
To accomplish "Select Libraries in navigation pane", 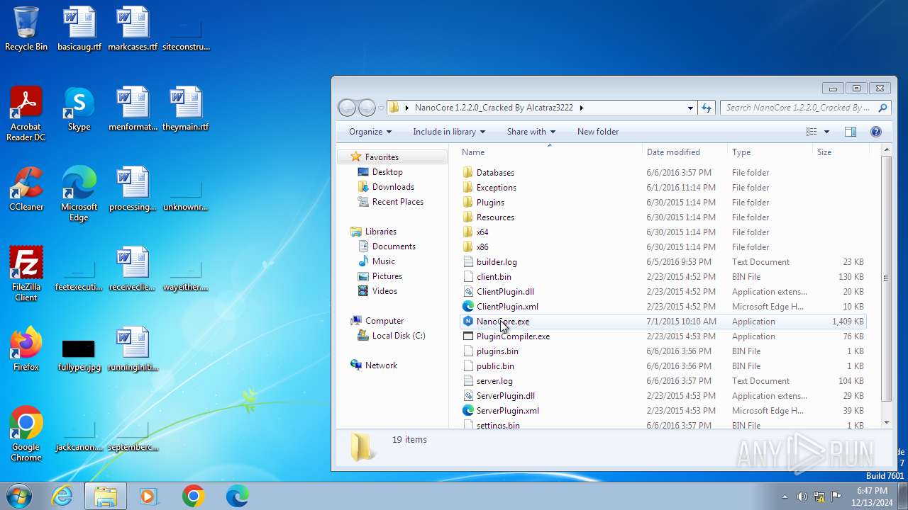I will click(x=380, y=232).
